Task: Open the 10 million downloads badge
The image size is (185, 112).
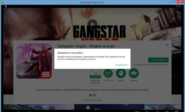Action: tap(95, 74)
